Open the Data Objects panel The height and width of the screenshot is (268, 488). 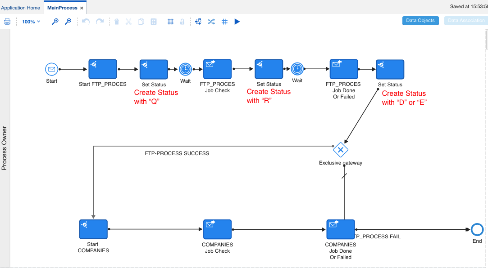tap(420, 21)
